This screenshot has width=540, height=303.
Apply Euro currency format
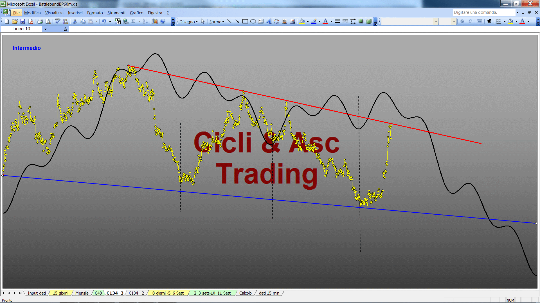[489, 21]
